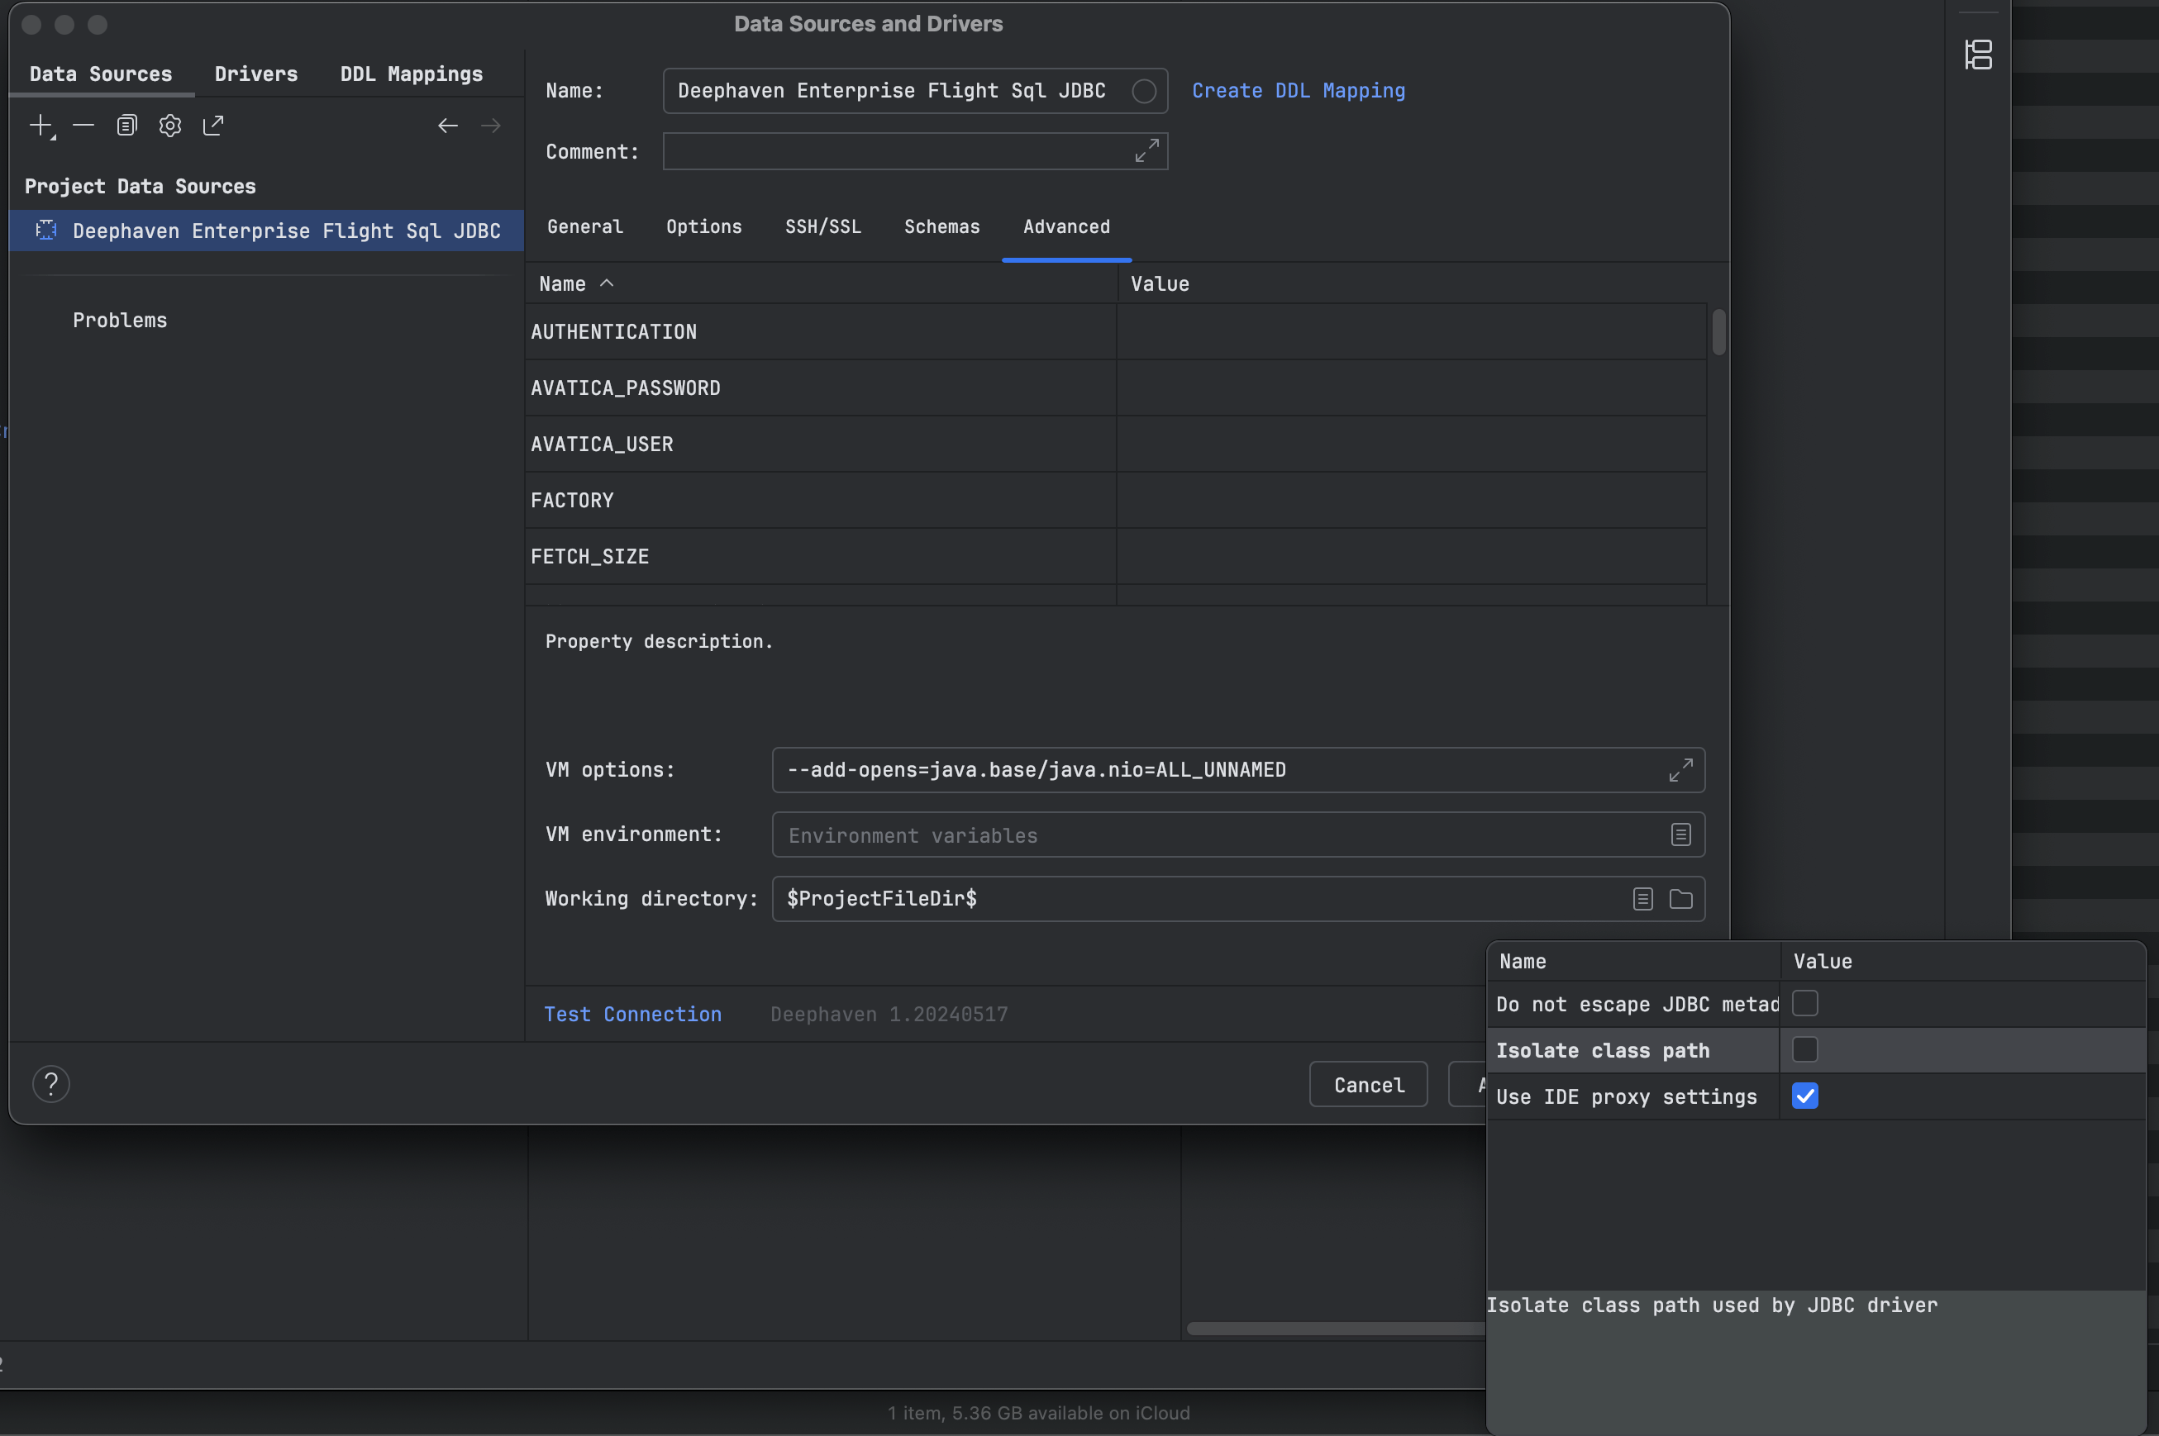Enable Do not escape JDBC metadata checkbox
The height and width of the screenshot is (1436, 2159).
[1804, 1004]
